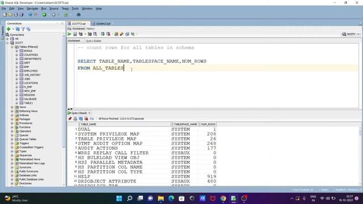
Task: Click the green forward navigation button
Action: [x=44, y=15]
